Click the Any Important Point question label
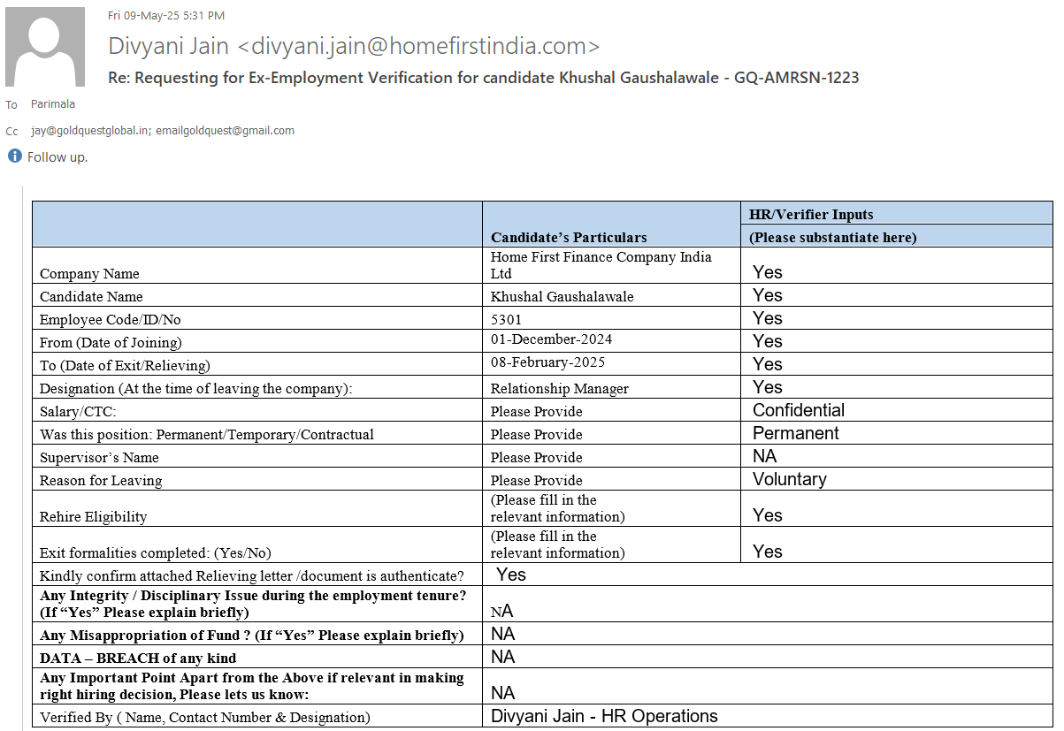This screenshot has width=1064, height=731. [252, 686]
